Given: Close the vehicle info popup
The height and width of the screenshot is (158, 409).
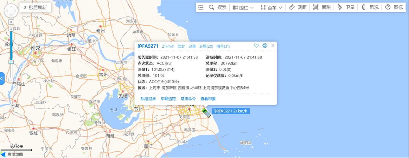Looking at the screenshot, I should [273, 46].
